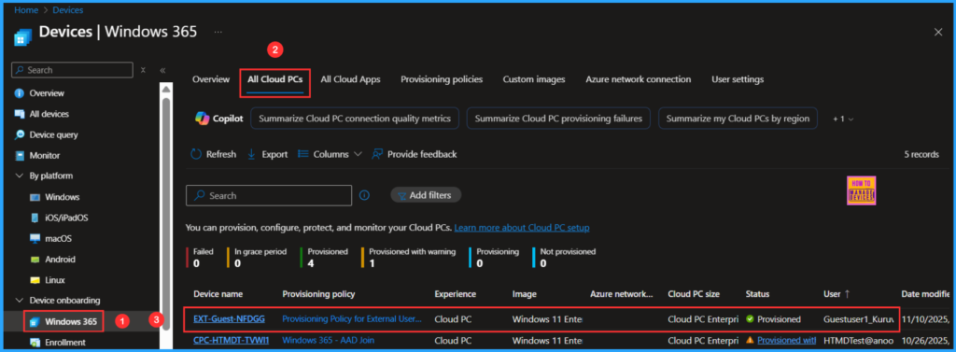Click the Monitor sidebar icon
The image size is (956, 352).
click(x=19, y=156)
